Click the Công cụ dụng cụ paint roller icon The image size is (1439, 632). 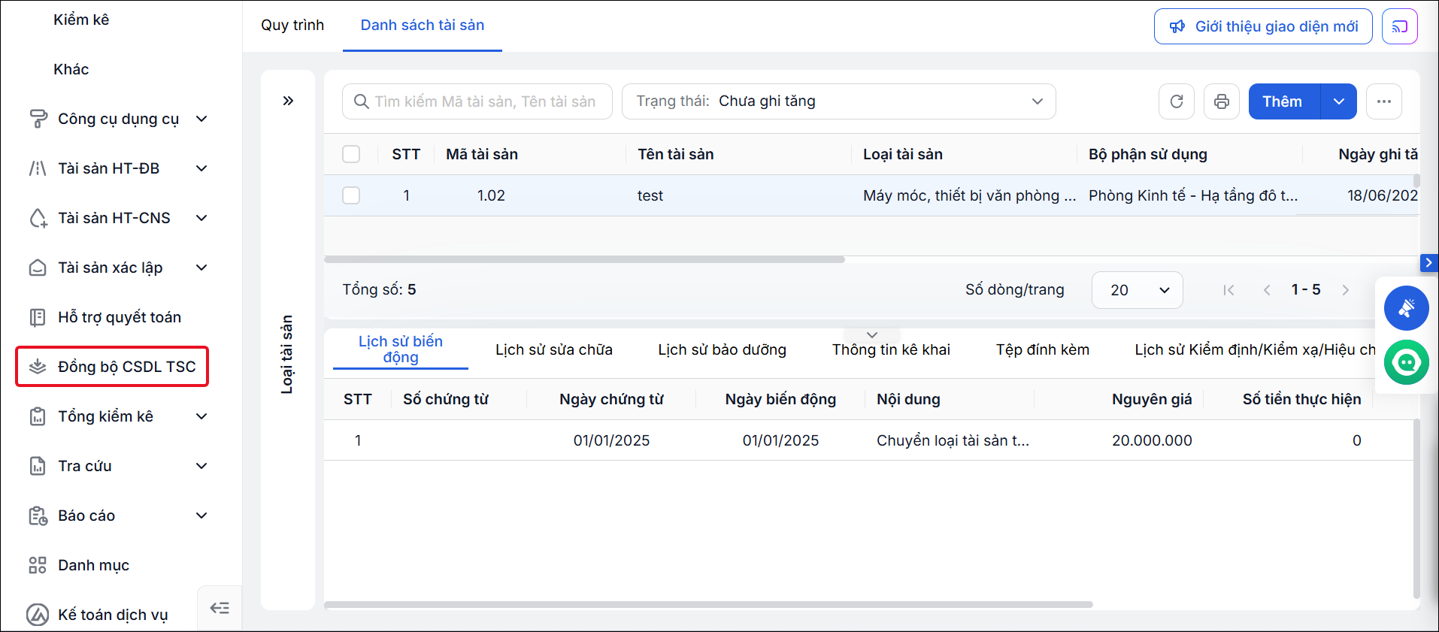tap(38, 119)
